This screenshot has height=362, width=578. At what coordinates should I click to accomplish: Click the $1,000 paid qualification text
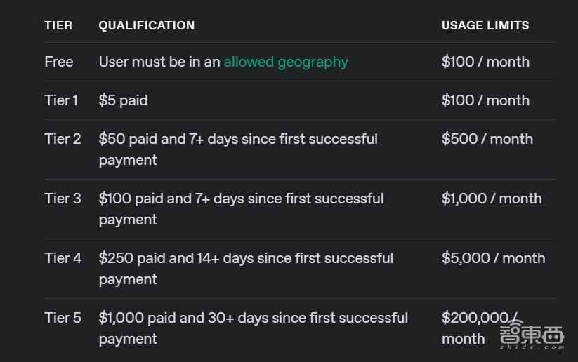tap(253, 328)
